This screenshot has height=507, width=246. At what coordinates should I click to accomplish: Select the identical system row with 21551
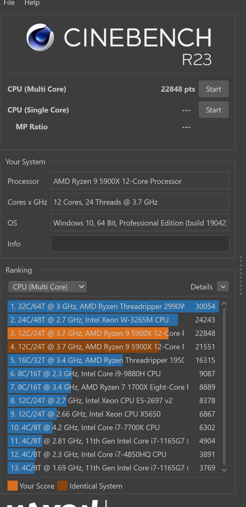point(113,347)
